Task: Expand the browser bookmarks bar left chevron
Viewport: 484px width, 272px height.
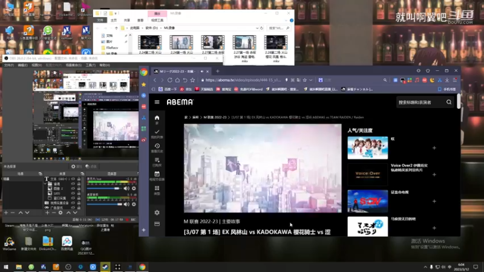Action: (x=153, y=89)
